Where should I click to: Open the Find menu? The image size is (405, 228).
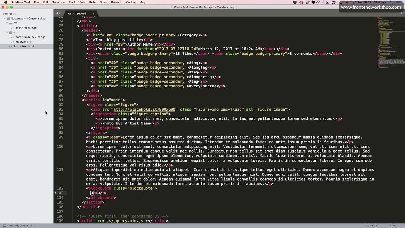pyautogui.click(x=72, y=2)
